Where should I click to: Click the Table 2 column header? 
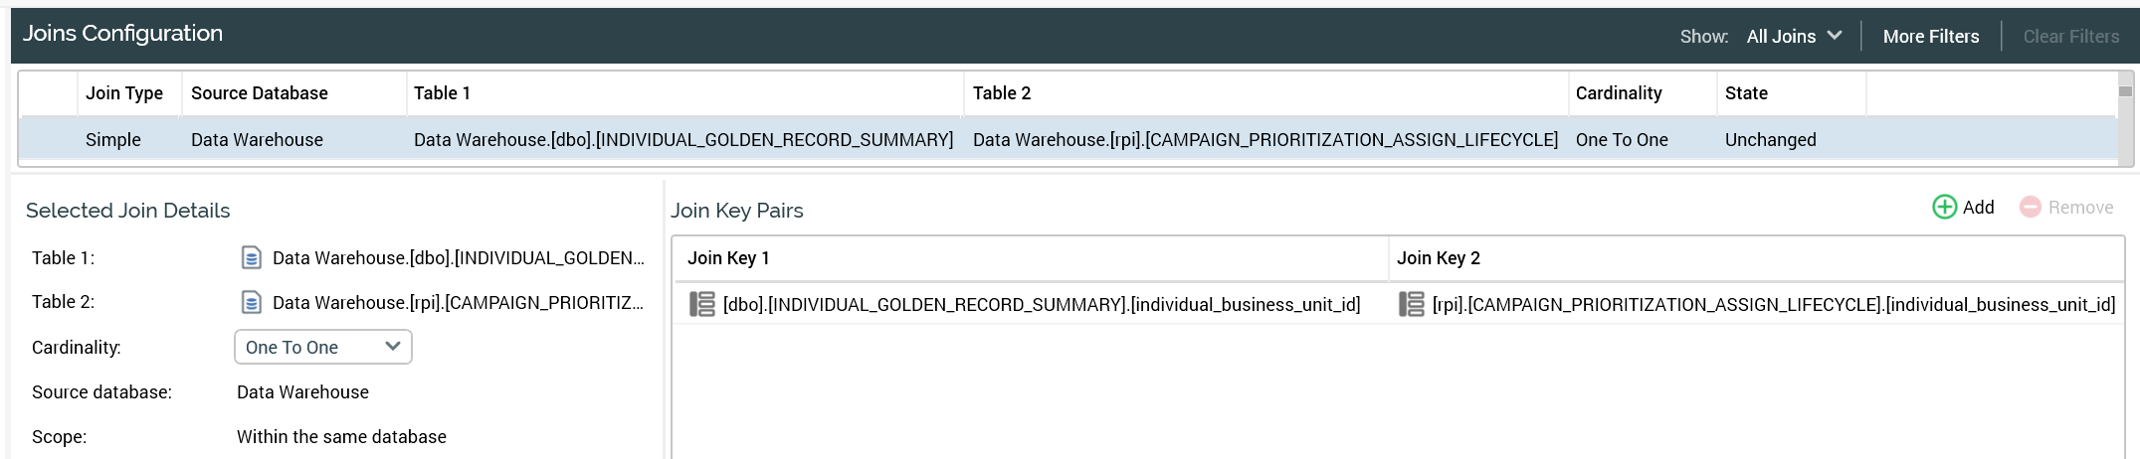[x=1001, y=93]
